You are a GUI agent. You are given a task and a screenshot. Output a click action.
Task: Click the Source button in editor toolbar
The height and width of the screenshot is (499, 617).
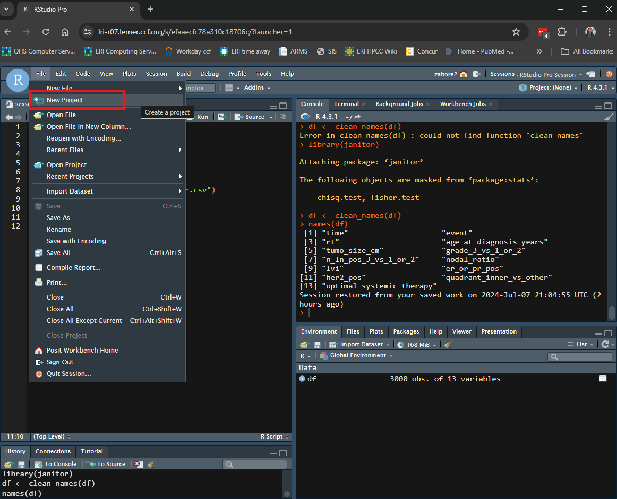click(250, 117)
